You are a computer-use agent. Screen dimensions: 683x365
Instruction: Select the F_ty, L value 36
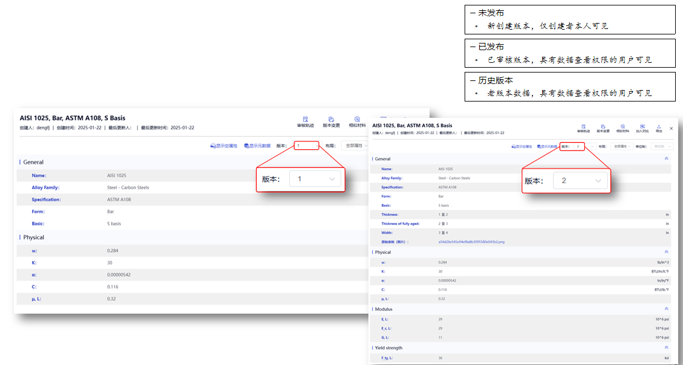pyautogui.click(x=440, y=358)
